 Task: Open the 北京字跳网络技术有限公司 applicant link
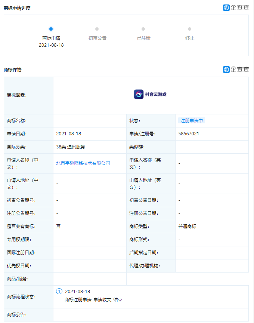point(83,163)
